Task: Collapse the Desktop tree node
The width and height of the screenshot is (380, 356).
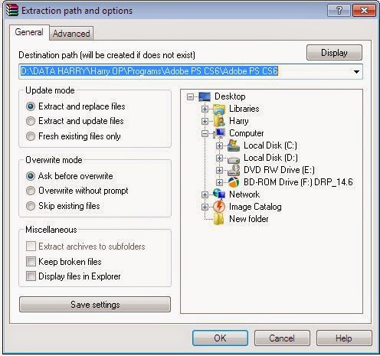Action: pyautogui.click(x=190, y=96)
